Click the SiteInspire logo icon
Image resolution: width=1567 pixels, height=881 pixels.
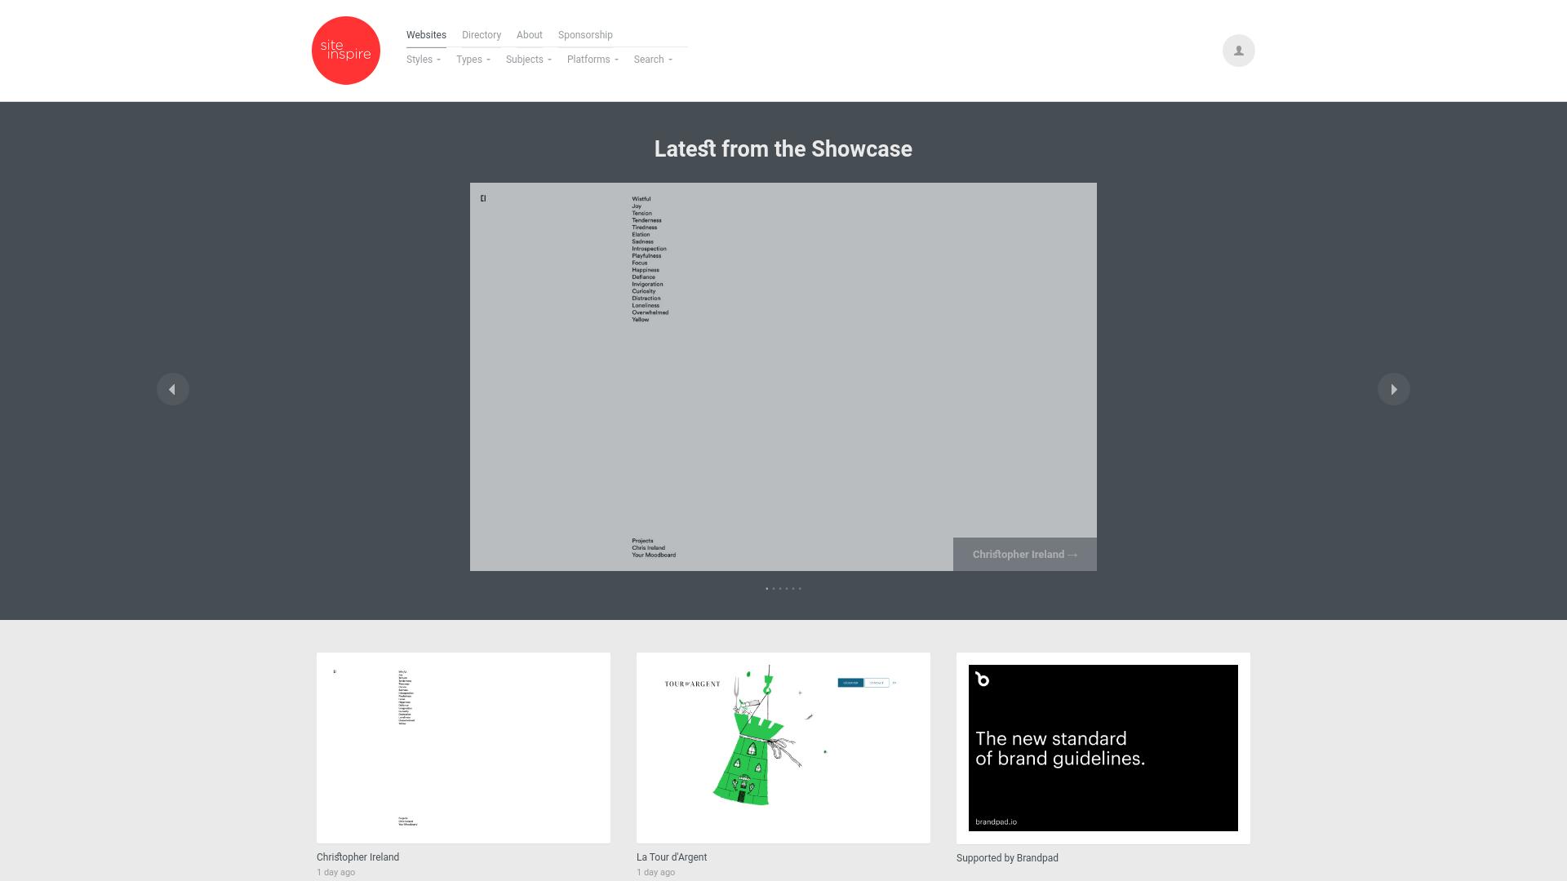[345, 51]
